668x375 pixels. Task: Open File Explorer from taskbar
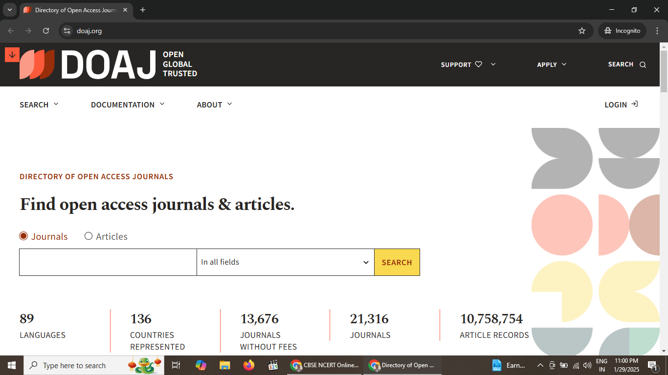224,365
